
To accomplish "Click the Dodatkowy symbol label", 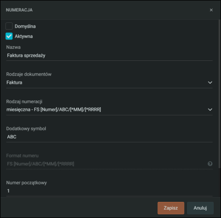I will click(26, 129).
